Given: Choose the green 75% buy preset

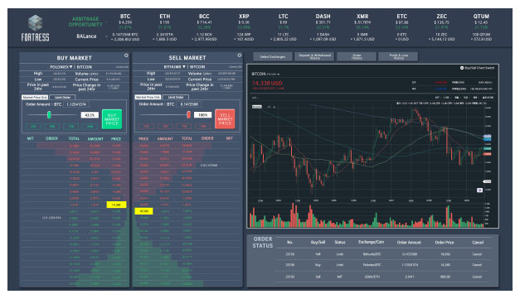Looking at the screenshot, I should pos(71,127).
